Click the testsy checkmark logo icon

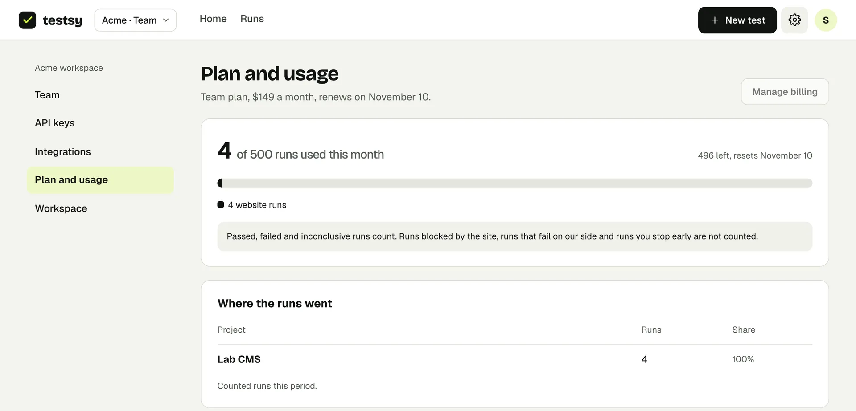click(x=27, y=20)
